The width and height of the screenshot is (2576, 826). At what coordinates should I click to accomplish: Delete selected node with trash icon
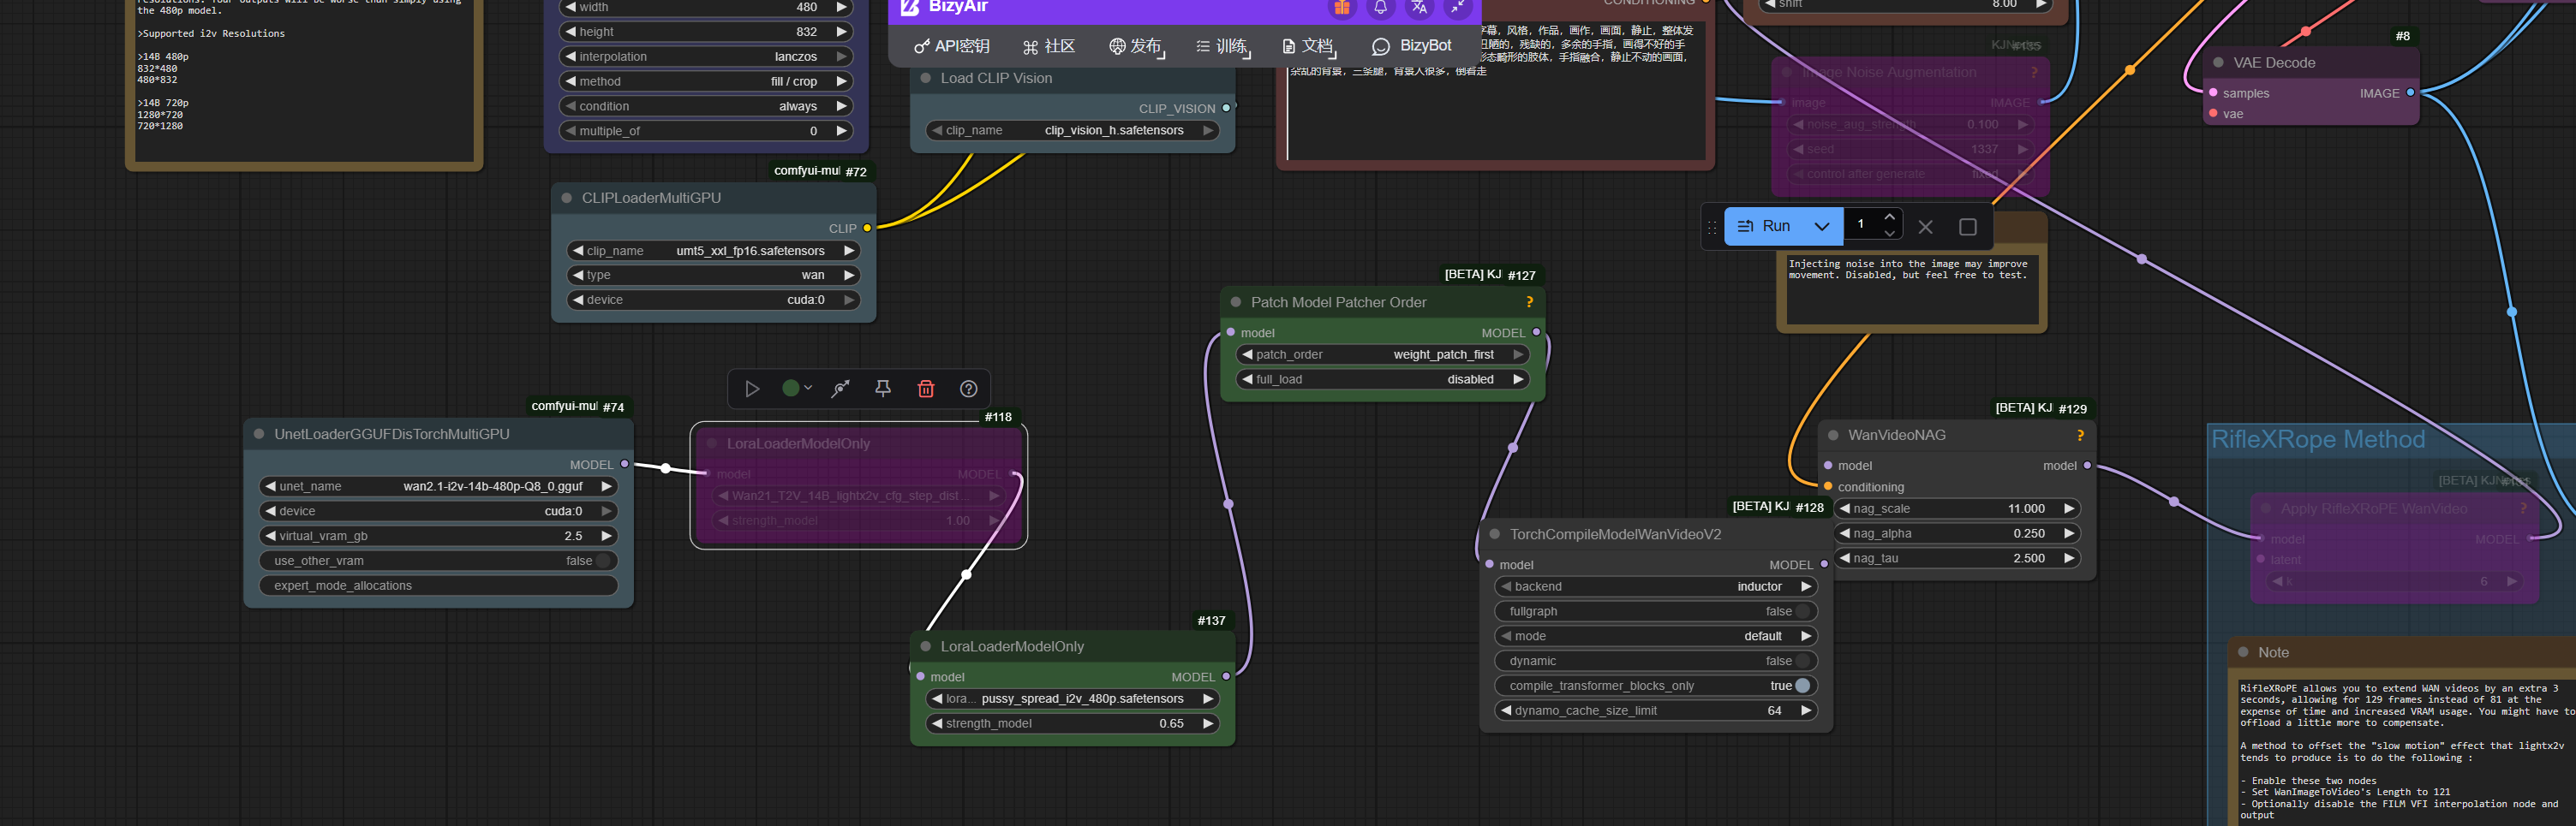click(x=926, y=389)
